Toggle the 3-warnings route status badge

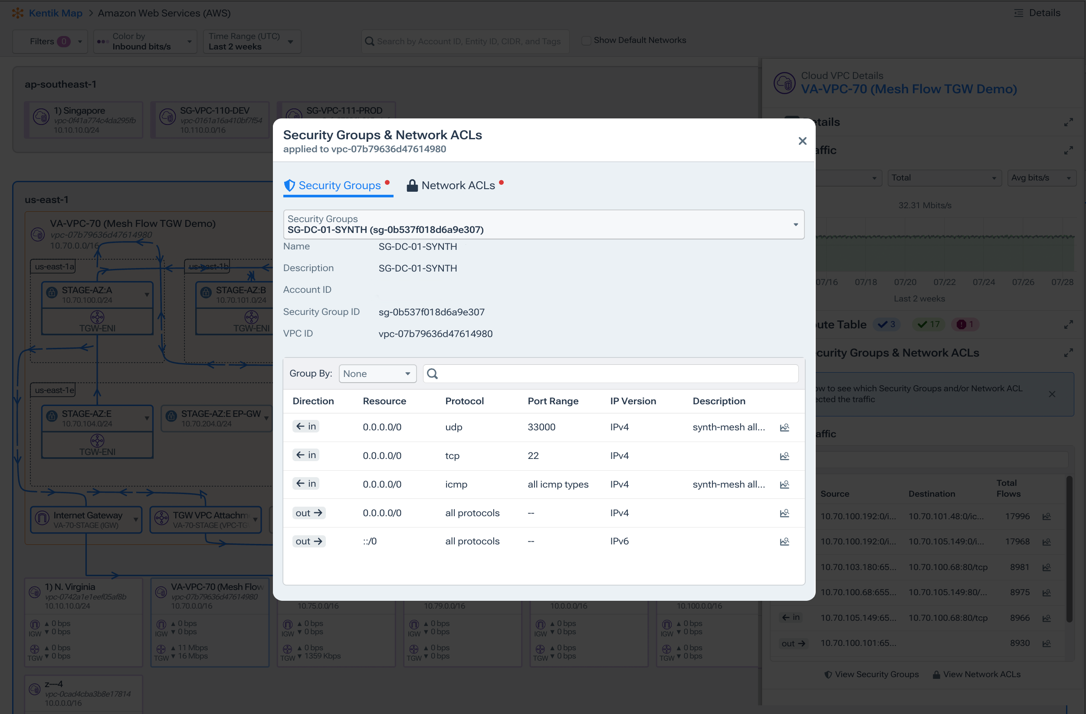click(886, 324)
